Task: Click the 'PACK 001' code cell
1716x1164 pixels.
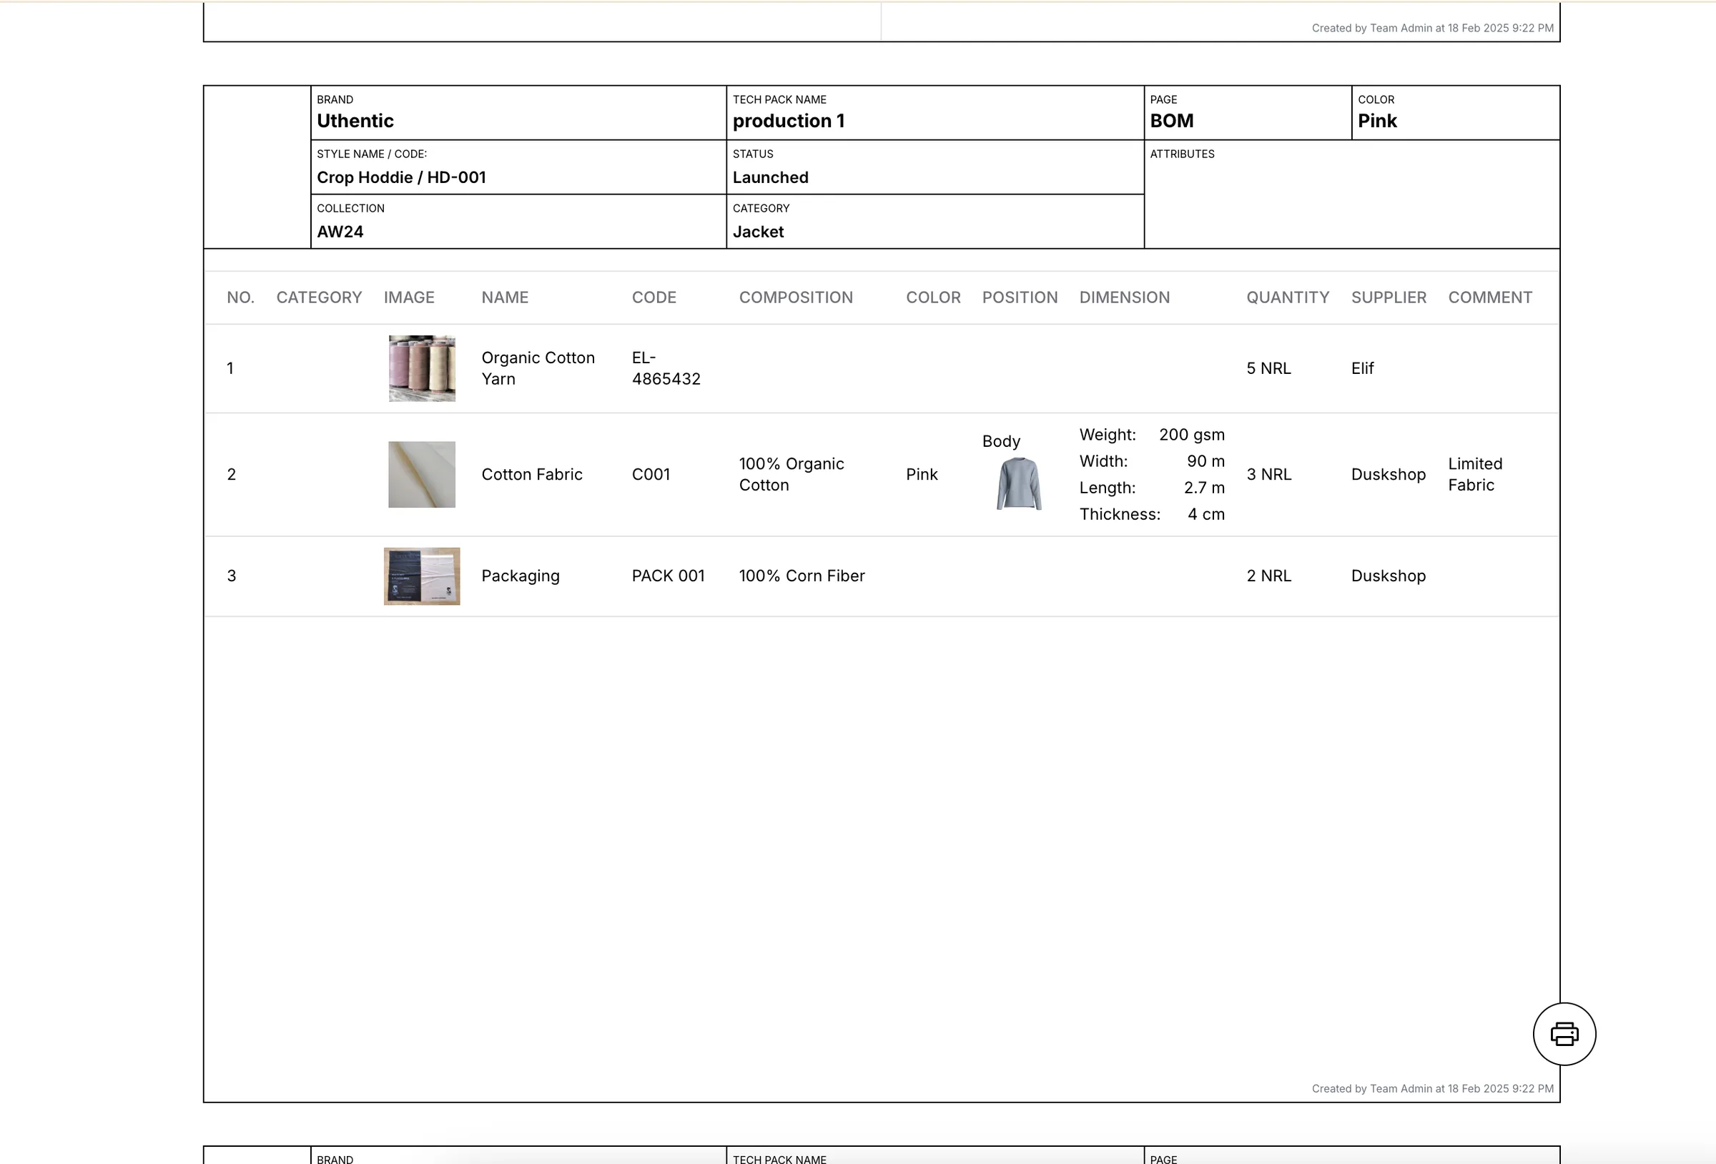Action: (x=669, y=576)
